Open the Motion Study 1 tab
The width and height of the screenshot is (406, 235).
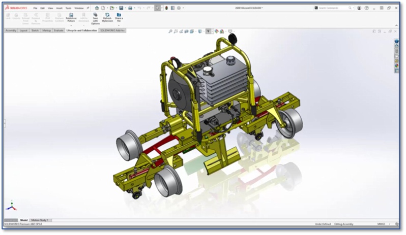tap(40, 220)
